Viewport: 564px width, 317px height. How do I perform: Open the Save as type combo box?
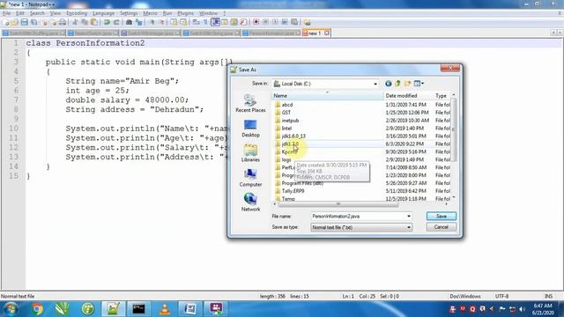(361, 227)
